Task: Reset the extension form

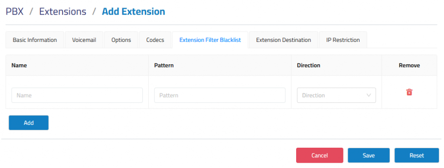Action: point(417,155)
